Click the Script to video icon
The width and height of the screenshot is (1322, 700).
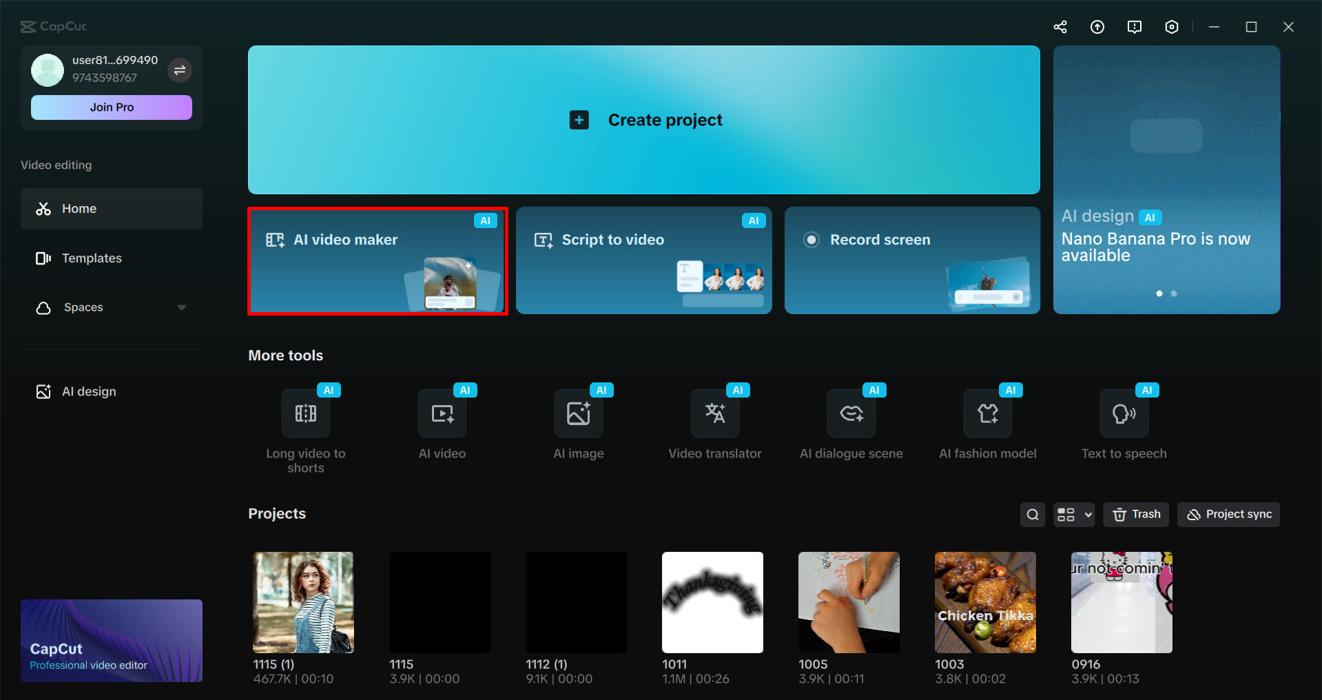[x=544, y=240]
